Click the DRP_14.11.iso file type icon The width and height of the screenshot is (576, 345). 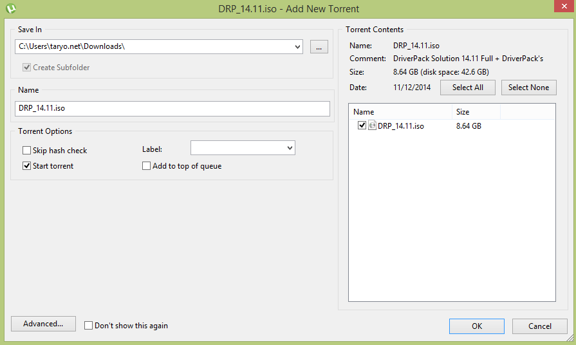(372, 126)
